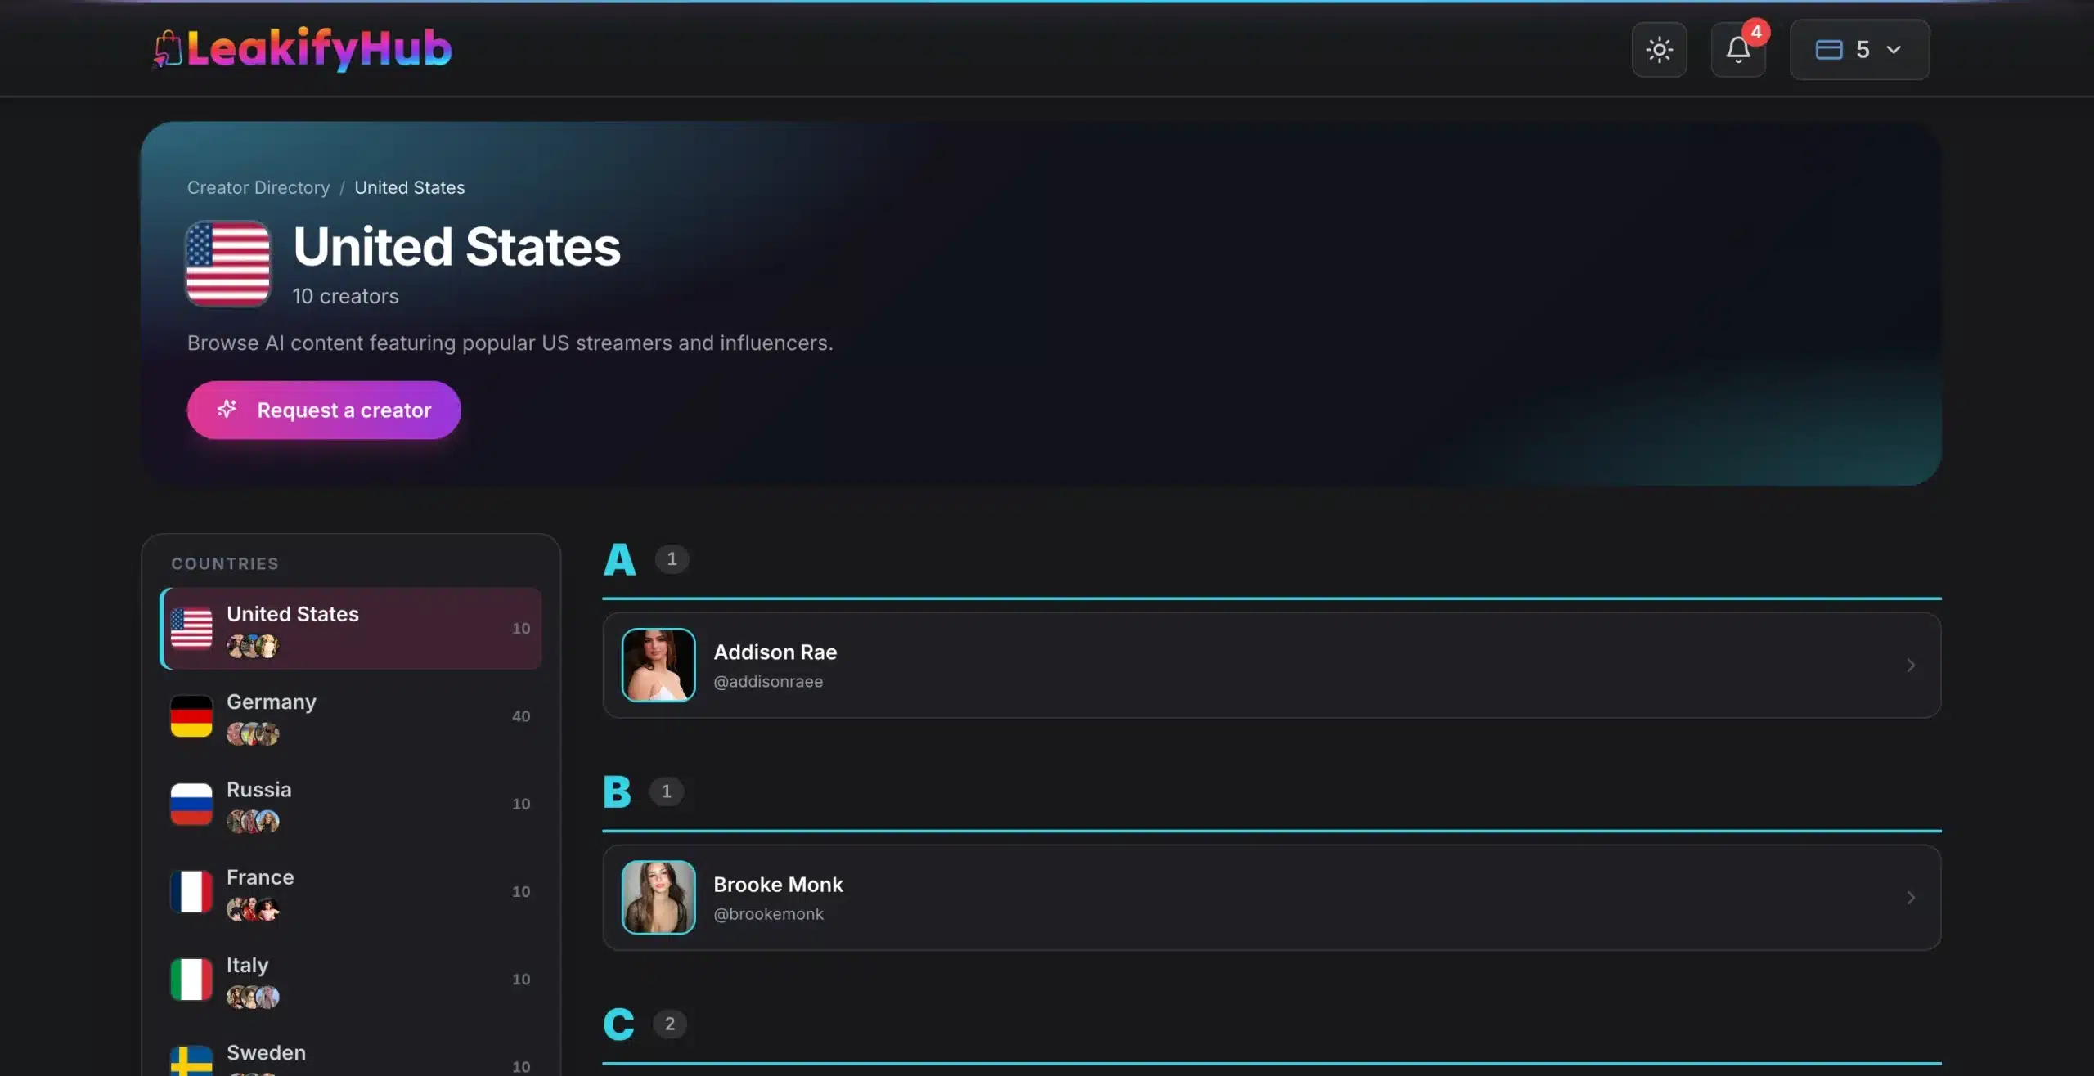Screen dimensions: 2094x1076
Task: Open the credits dropdown showing 5
Action: (x=1859, y=50)
